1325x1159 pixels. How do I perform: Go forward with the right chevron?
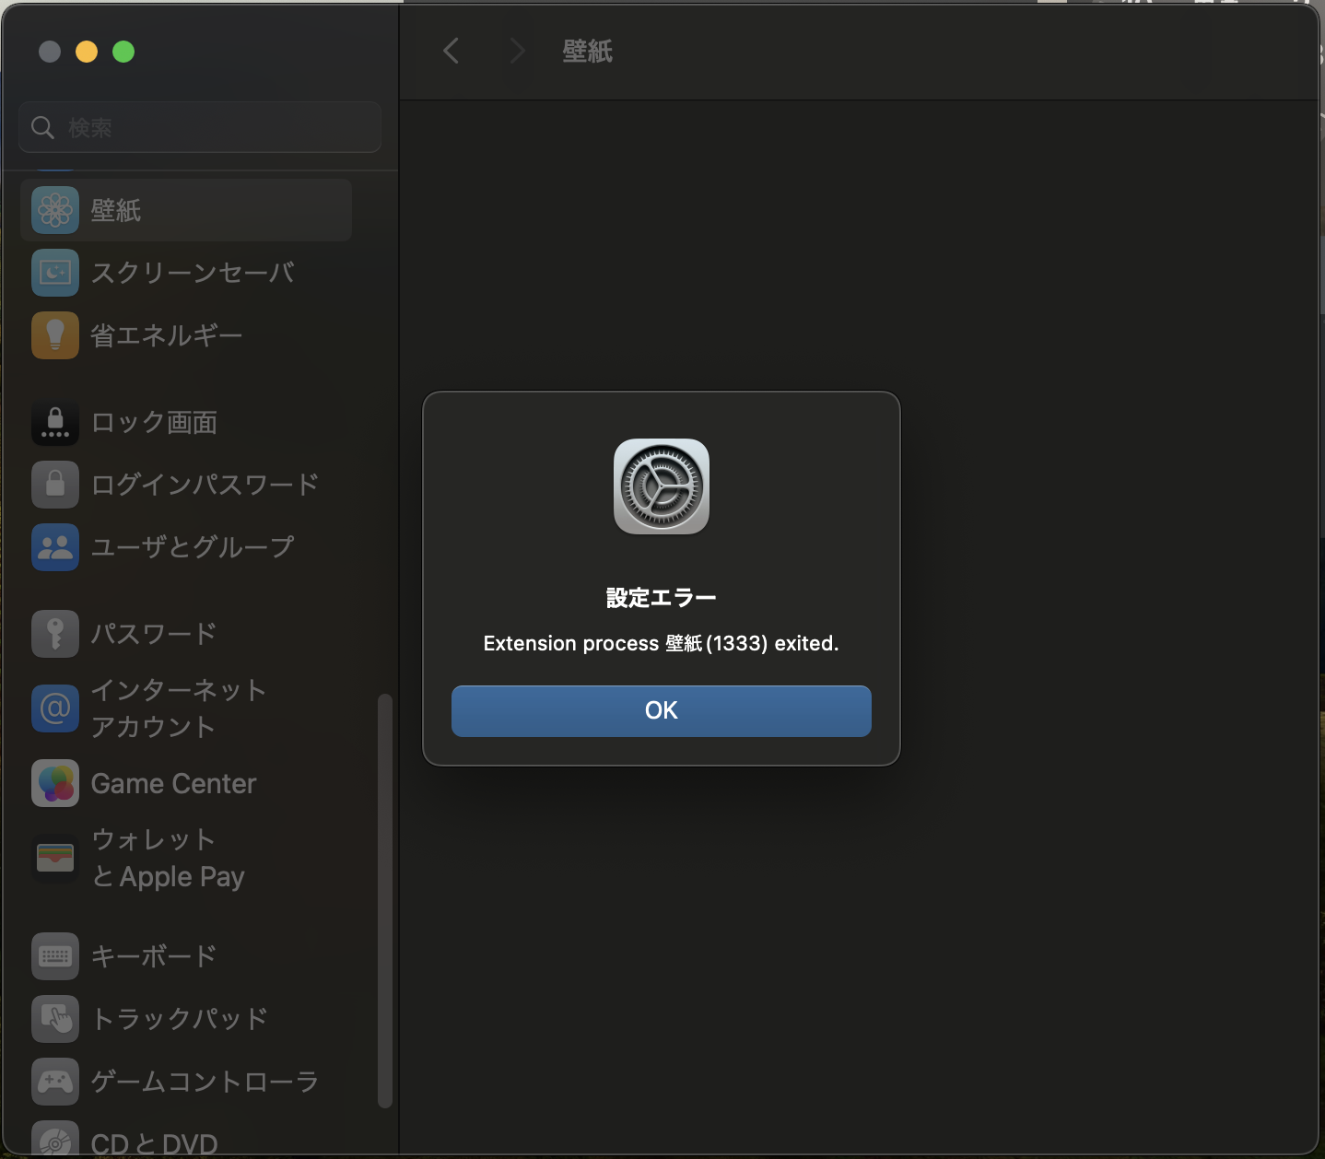coord(517,51)
